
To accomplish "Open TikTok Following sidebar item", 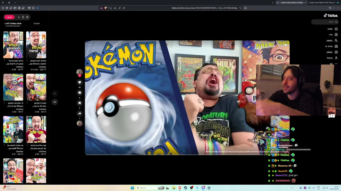I will (x=332, y=41).
